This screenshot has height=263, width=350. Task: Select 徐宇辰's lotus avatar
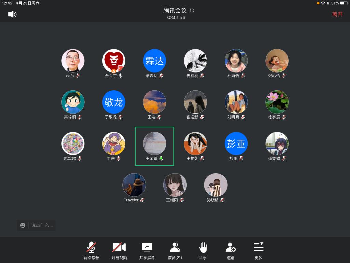(277, 102)
